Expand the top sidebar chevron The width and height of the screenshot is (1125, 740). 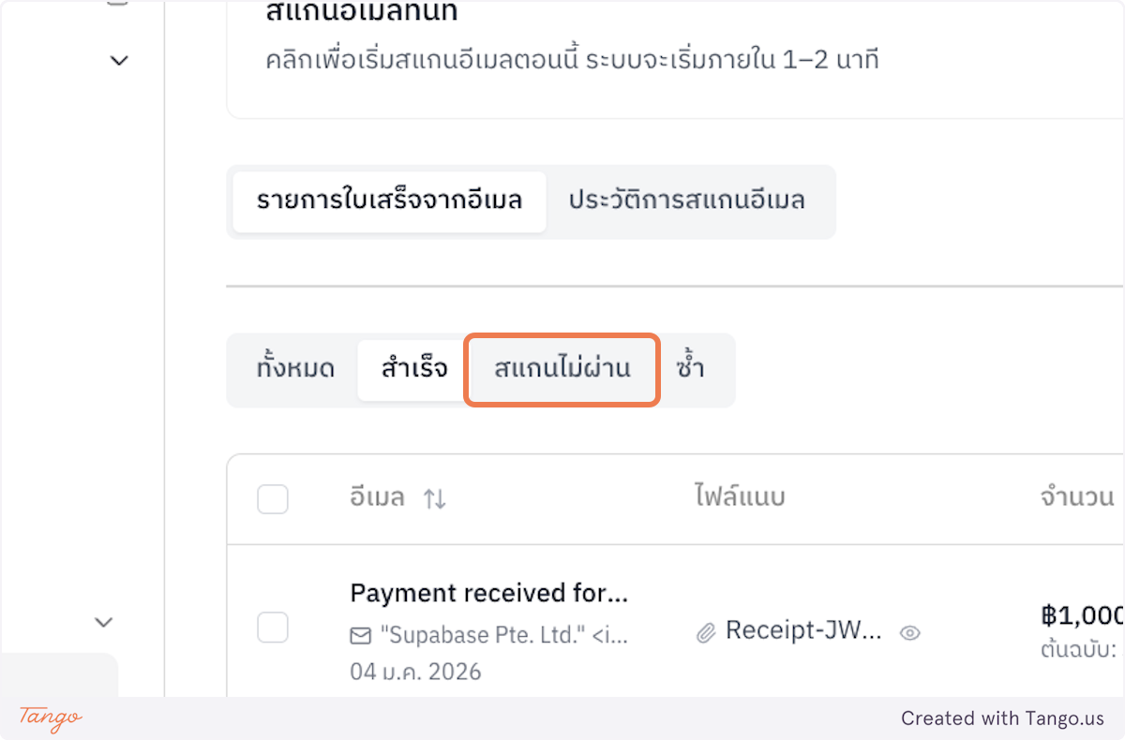[x=119, y=59]
